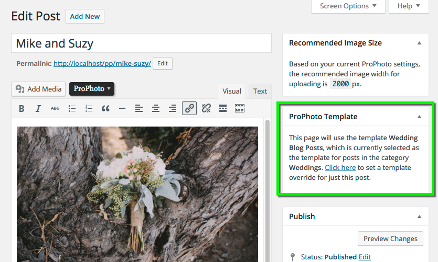This screenshot has height=262, width=438.
Task: Click the insert/edit link icon
Action: [x=189, y=108]
